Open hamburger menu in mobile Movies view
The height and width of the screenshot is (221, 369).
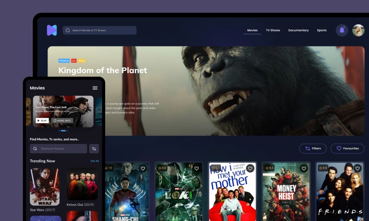click(x=95, y=88)
